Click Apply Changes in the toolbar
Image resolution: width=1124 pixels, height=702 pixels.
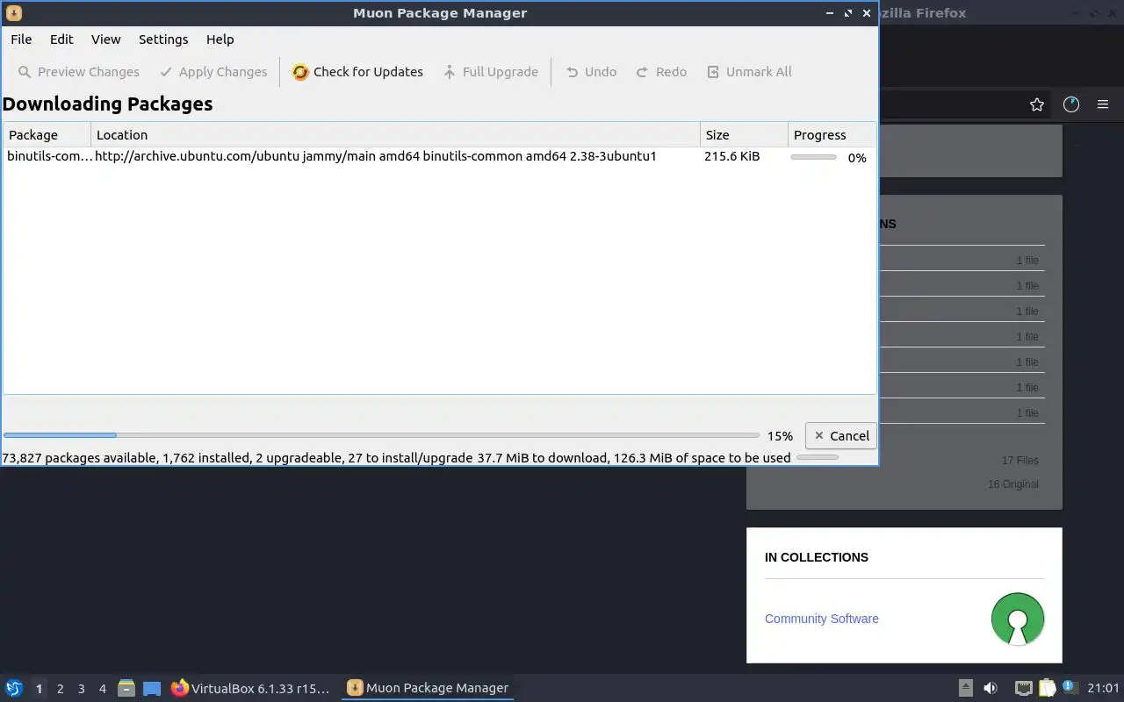tap(213, 72)
